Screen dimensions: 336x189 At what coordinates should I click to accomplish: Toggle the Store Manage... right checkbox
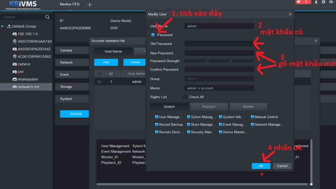[188, 124]
